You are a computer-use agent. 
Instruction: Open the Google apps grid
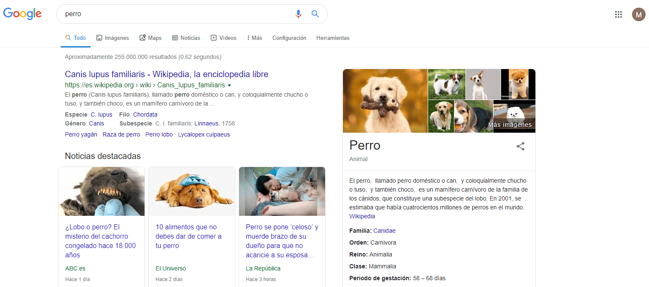(618, 14)
